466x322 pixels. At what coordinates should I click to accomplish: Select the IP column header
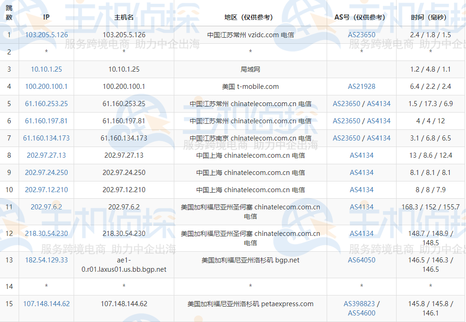point(46,17)
